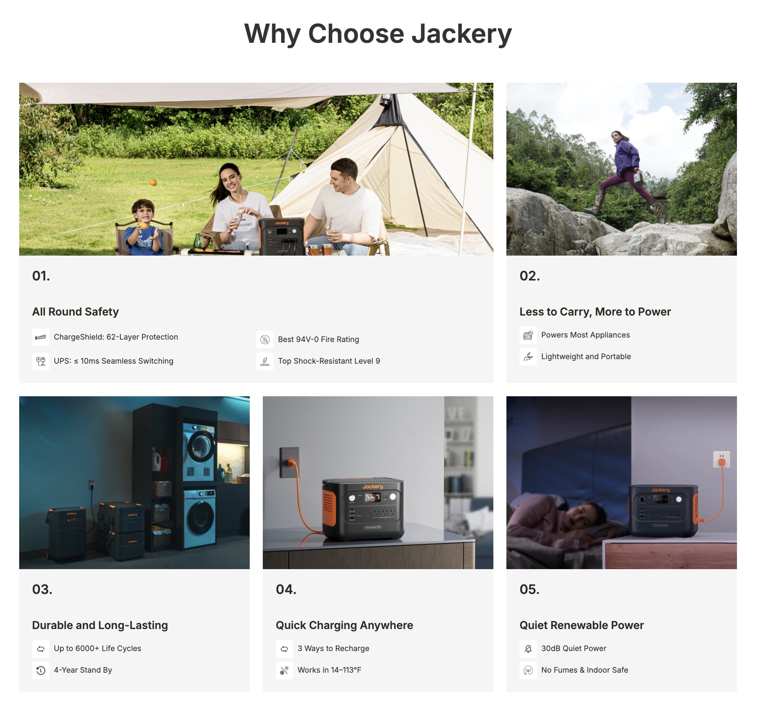759x711 pixels.
Task: Open the laundry room power stations image
Action: point(134,483)
